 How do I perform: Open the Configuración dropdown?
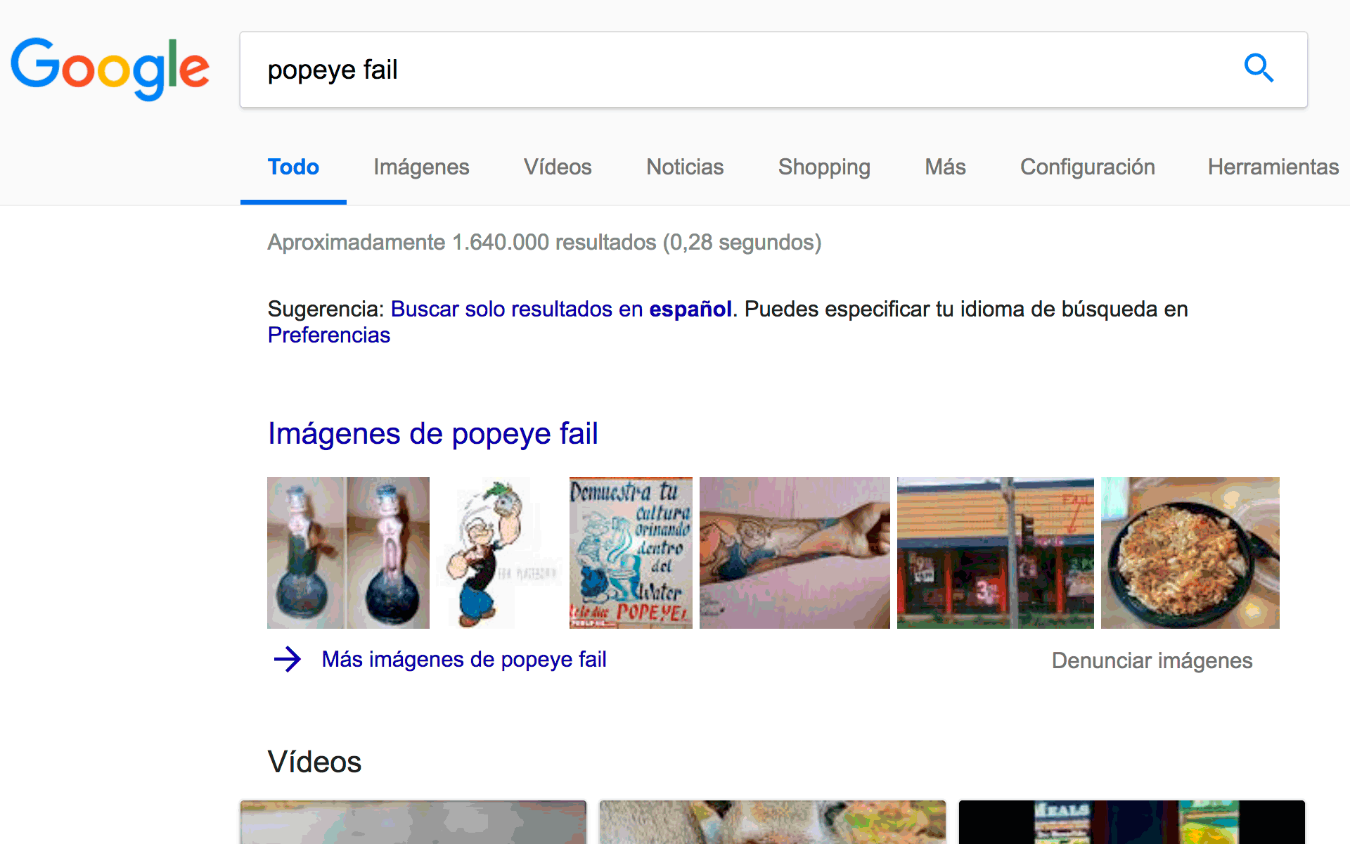(x=1087, y=167)
